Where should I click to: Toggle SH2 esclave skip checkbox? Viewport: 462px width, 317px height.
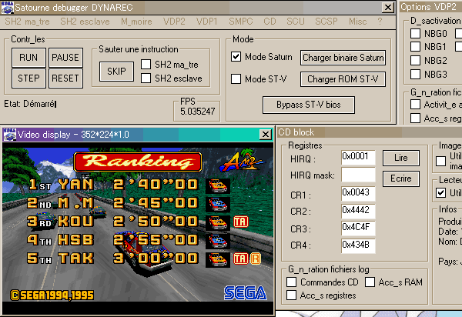(146, 78)
